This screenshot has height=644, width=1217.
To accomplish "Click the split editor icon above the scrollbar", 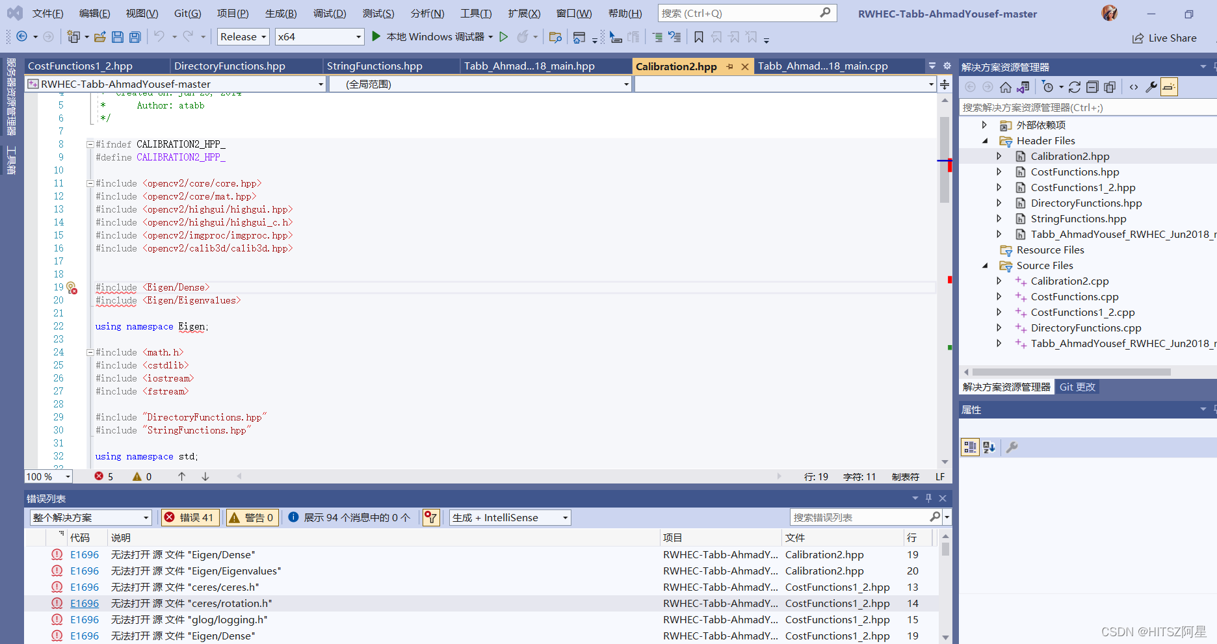I will coord(945,84).
